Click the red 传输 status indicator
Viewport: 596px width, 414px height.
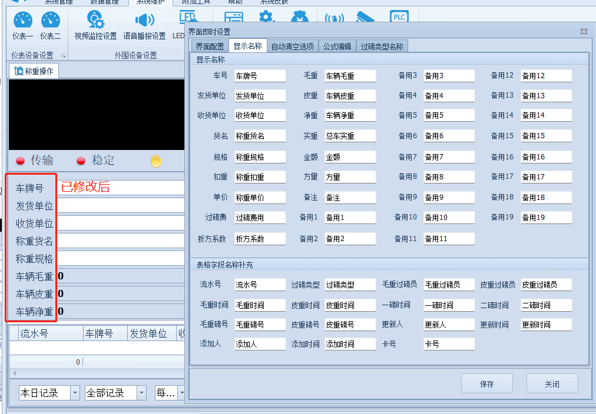tap(20, 161)
